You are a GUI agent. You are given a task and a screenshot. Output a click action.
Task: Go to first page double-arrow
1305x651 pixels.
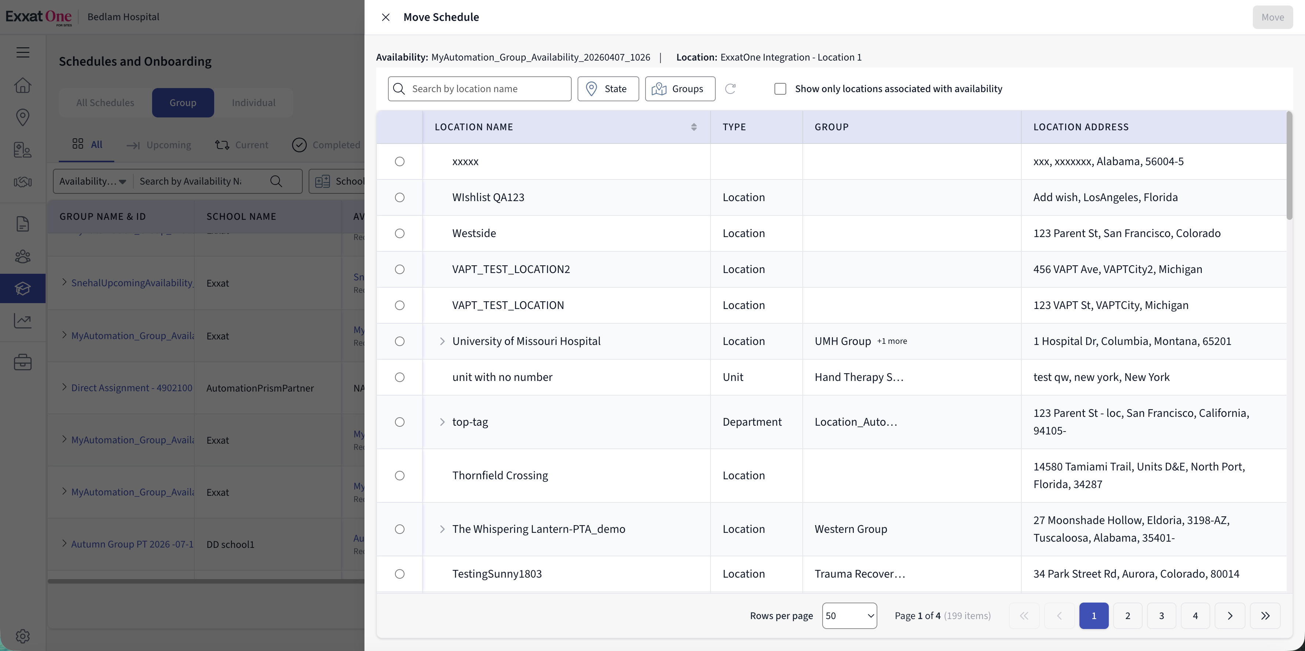1024,616
